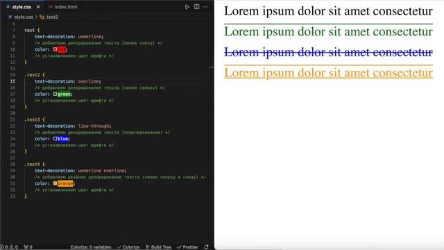Click the errors count in status bar
The height and width of the screenshot is (250, 444).
(x=4, y=247)
